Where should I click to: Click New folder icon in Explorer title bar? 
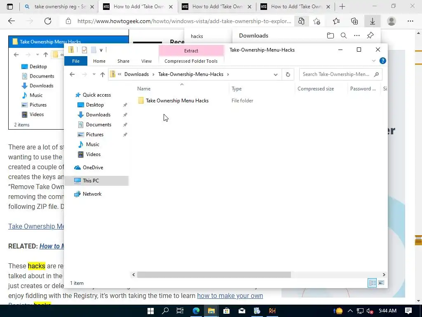point(94,50)
